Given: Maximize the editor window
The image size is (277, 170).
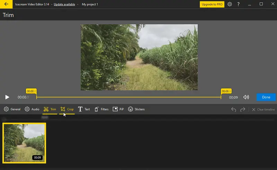Looking at the screenshot, I should click(261, 4).
